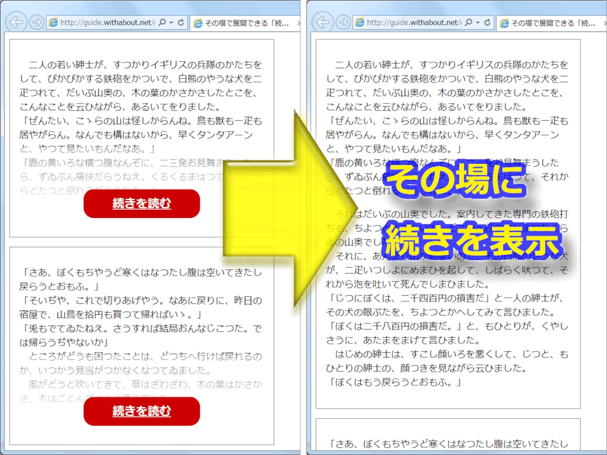Screen dimensions: 607x455
Task: Select the right window's 「その場で展開できる」 tab
Action: click(x=552, y=23)
